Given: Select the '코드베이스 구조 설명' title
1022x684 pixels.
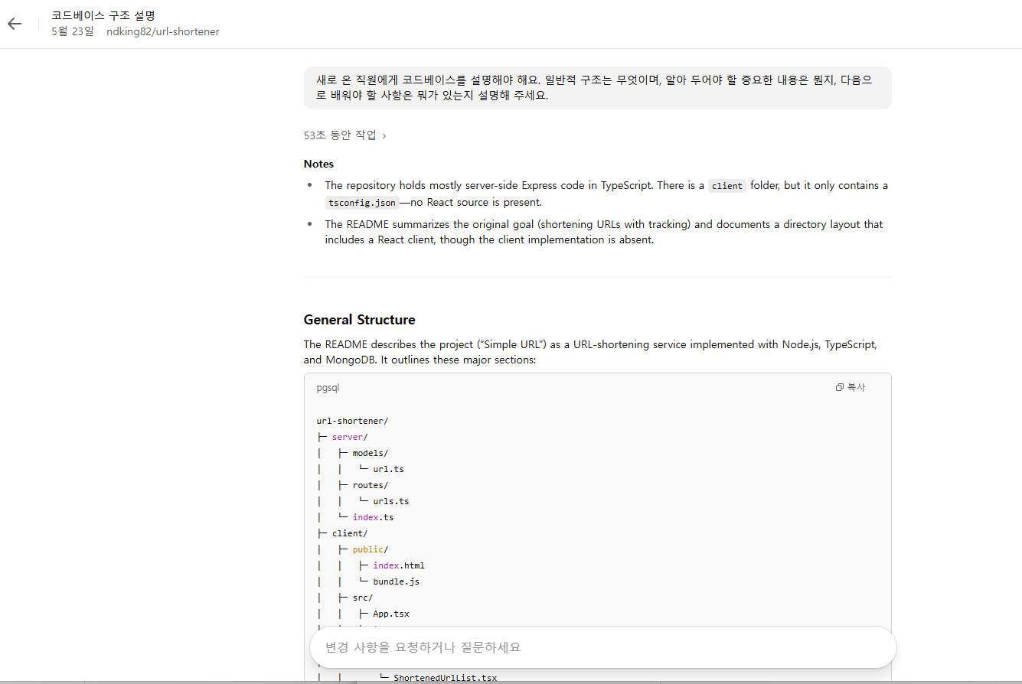Looking at the screenshot, I should (103, 15).
